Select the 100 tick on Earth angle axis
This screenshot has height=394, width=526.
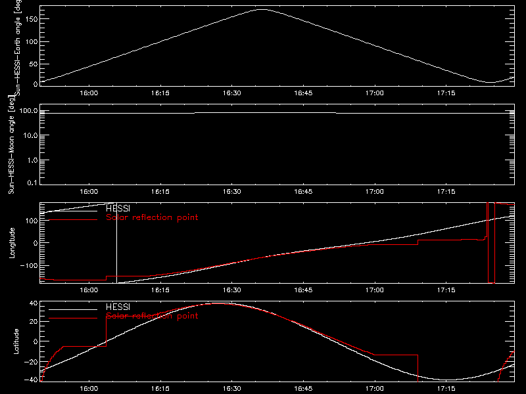[32, 42]
